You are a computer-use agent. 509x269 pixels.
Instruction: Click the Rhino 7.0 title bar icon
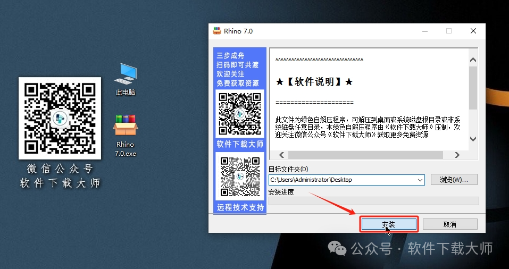click(217, 31)
